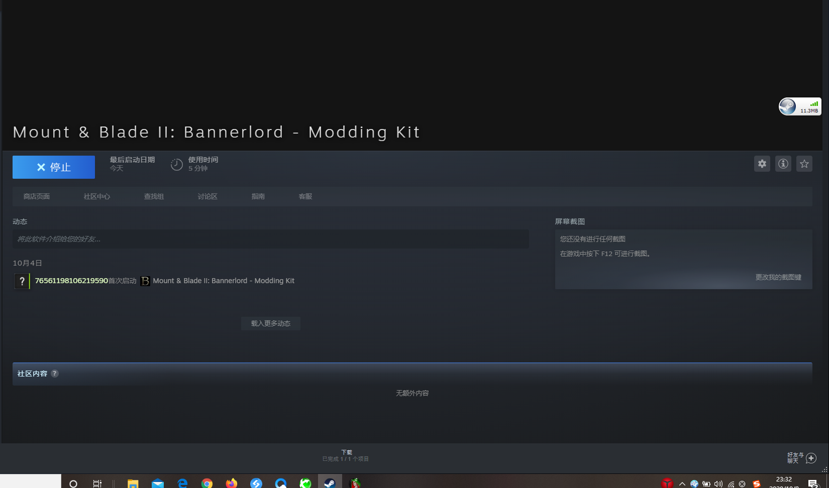Click the 最后启动日期 label
This screenshot has height=488, width=829.
[x=132, y=160]
